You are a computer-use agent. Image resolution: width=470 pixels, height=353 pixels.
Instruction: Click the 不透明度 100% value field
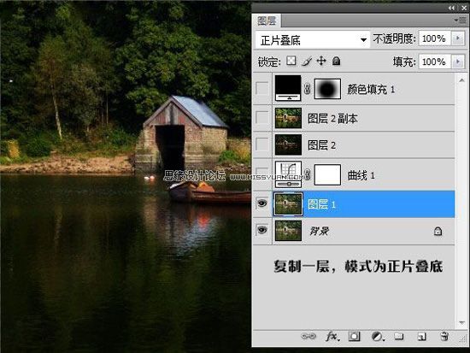coord(435,38)
